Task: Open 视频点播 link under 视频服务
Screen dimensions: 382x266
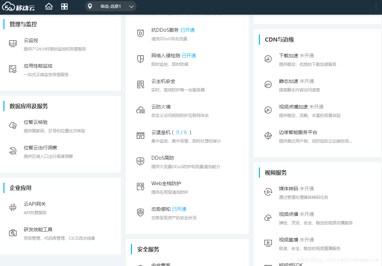Action: (x=288, y=214)
